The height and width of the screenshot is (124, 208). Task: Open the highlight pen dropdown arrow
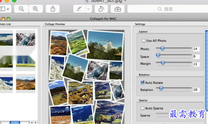pyautogui.click(x=88, y=9)
